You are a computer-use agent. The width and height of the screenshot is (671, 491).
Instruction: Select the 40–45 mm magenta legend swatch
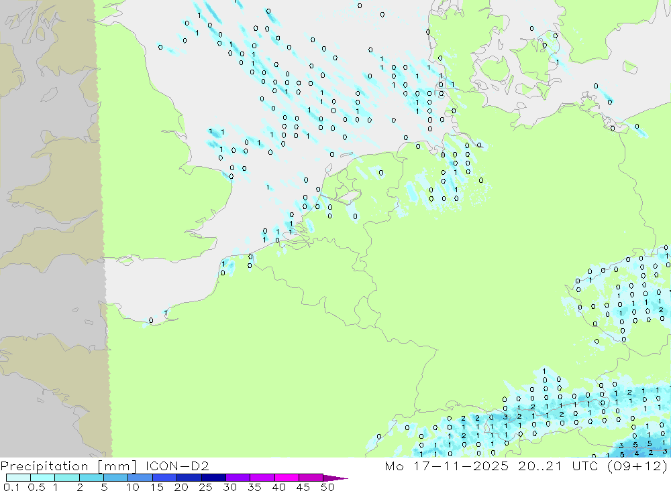pyautogui.click(x=287, y=478)
